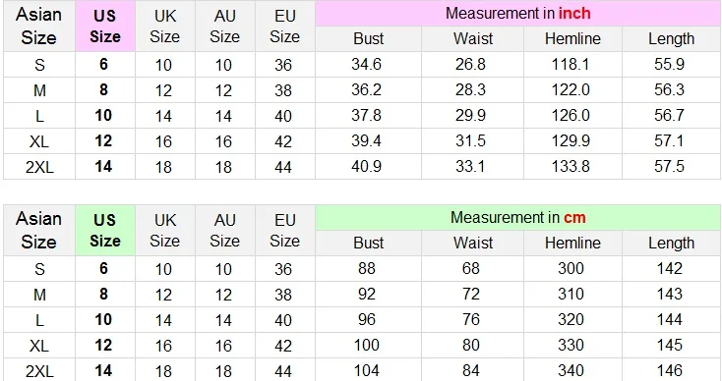Click the Hemline column header in cm table
Image resolution: width=722 pixels, height=381 pixels.
(x=572, y=243)
